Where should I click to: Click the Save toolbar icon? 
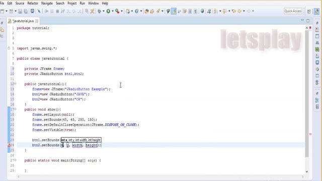click(20, 11)
